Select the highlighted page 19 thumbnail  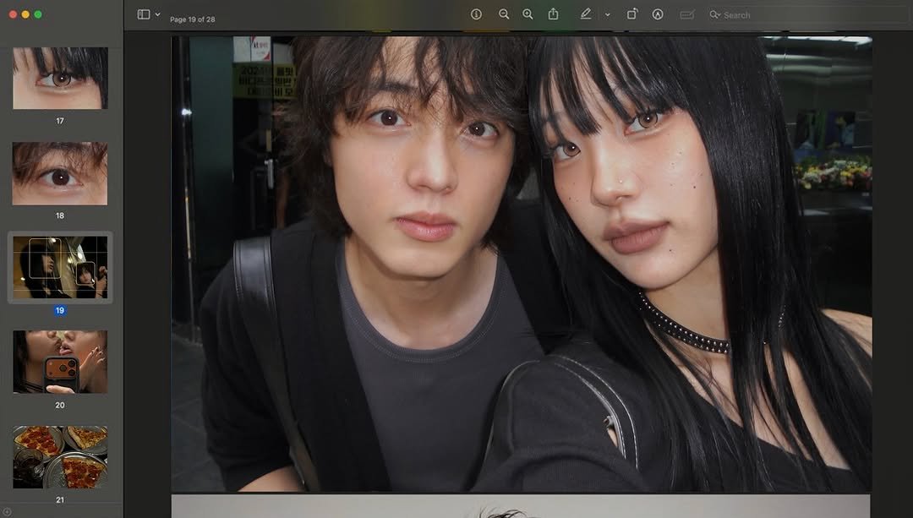59,268
